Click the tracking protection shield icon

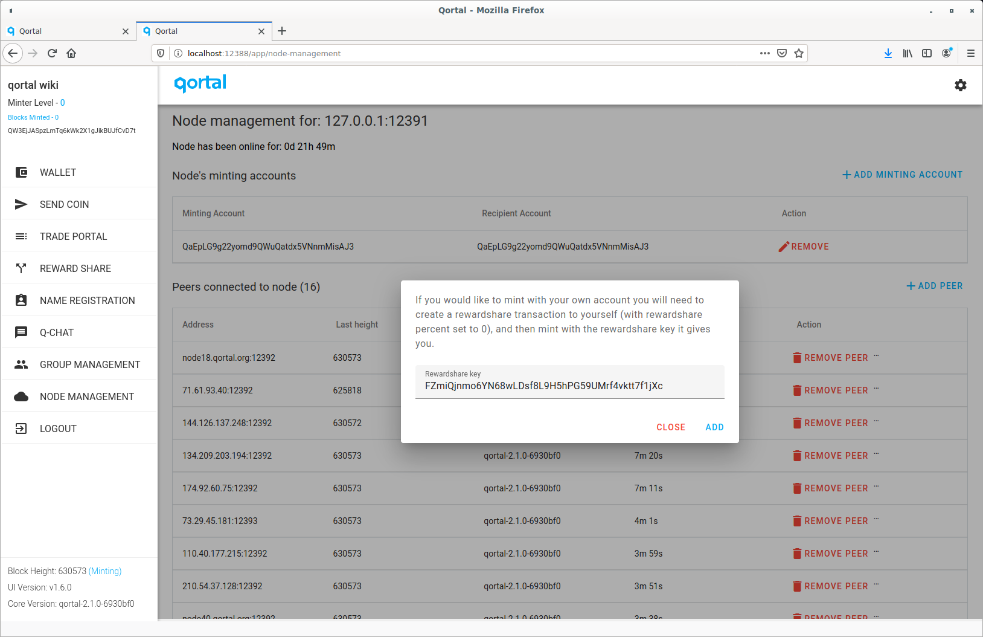pyautogui.click(x=161, y=53)
